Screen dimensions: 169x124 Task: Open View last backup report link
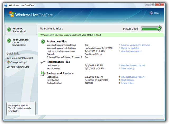click(133, 77)
